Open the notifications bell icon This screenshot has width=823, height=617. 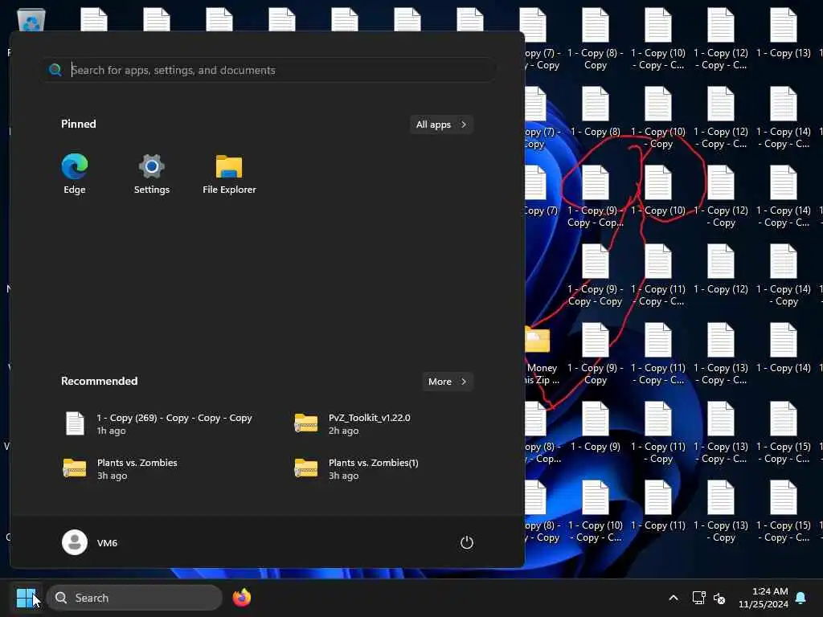(x=801, y=598)
